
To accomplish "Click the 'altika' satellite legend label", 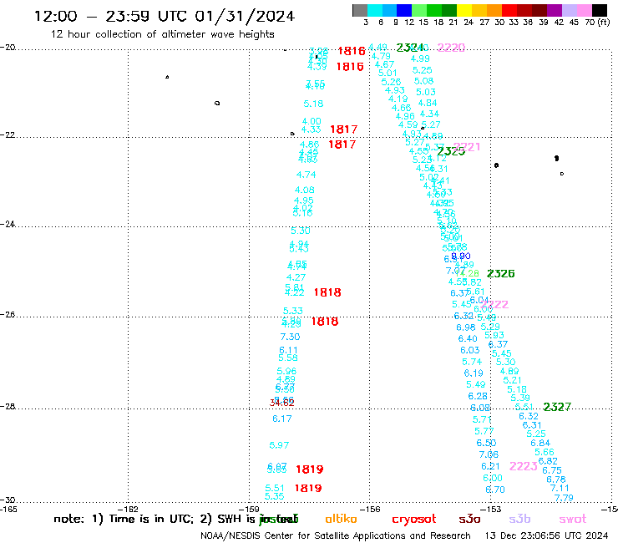I will (341, 519).
